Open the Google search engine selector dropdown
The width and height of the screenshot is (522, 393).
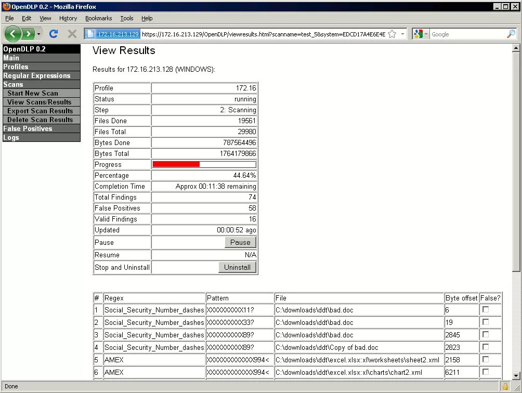coord(421,34)
